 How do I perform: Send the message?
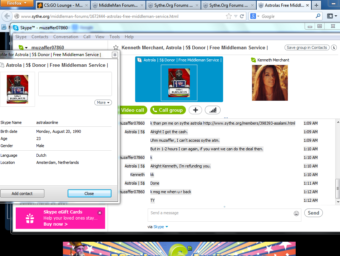pyautogui.click(x=313, y=213)
